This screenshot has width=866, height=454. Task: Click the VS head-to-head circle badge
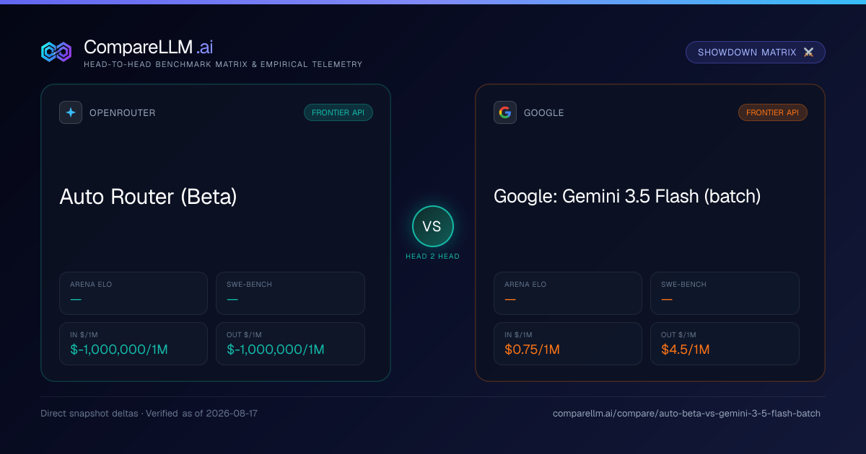(432, 226)
